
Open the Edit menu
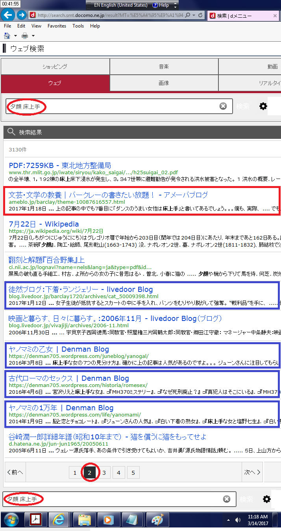pos(21,26)
